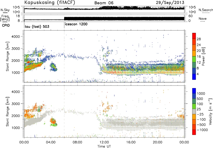Click the '4000' tick on the power panel

tap(16, 37)
